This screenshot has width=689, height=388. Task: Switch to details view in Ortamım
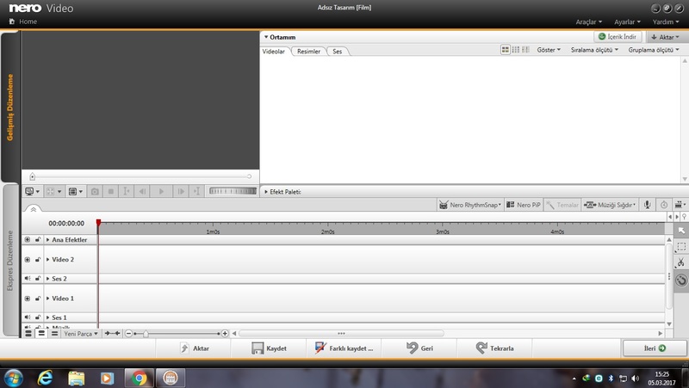click(x=525, y=50)
